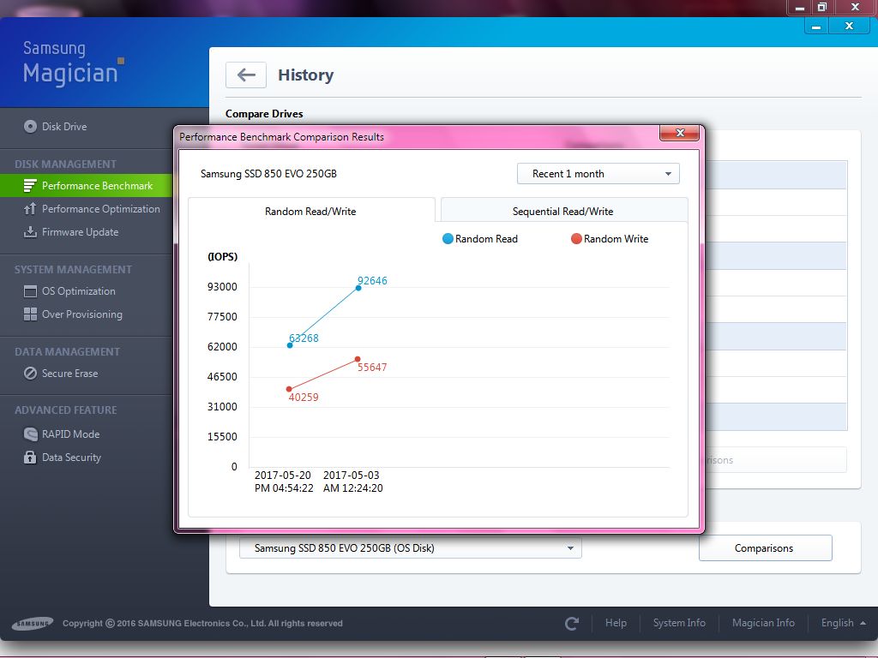Click the 63268 Random Read data point

pyautogui.click(x=290, y=345)
